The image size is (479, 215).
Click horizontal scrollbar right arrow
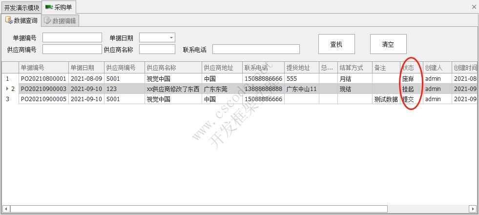(473, 209)
